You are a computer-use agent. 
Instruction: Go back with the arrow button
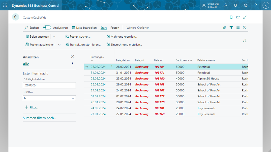15,17
